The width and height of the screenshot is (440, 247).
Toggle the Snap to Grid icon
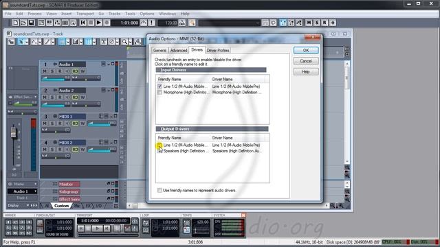pyautogui.click(x=62, y=42)
